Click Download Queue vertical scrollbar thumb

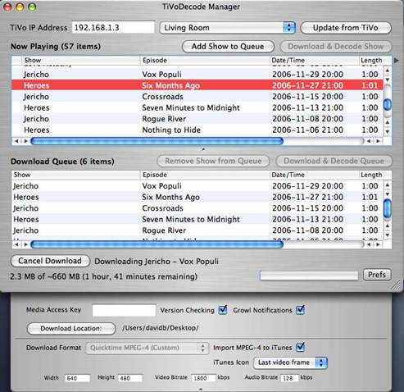388,209
